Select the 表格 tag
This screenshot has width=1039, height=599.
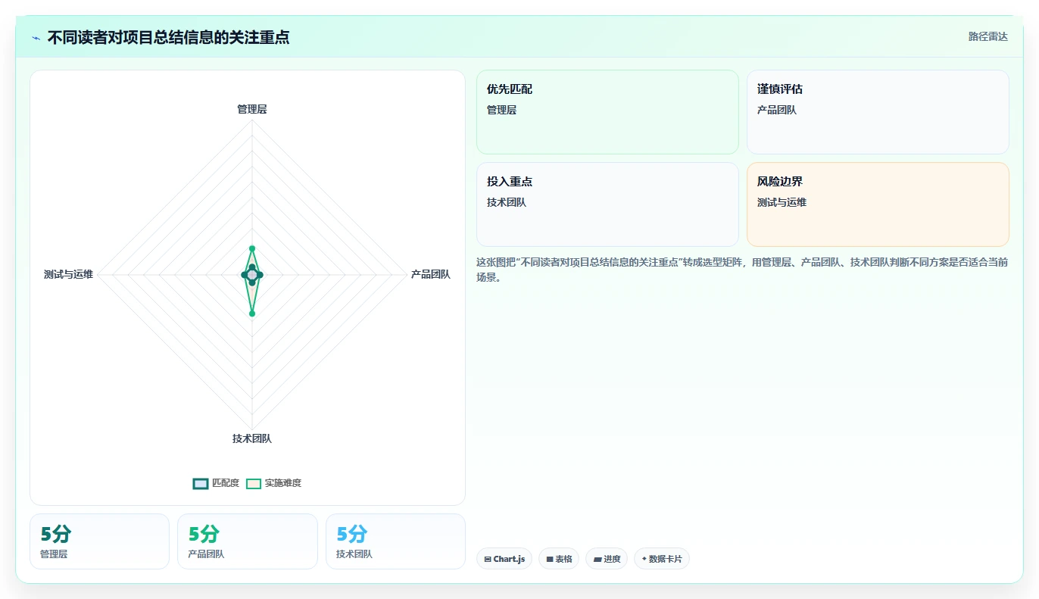click(559, 559)
